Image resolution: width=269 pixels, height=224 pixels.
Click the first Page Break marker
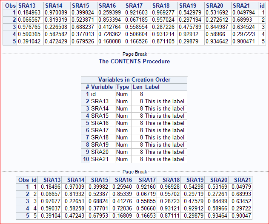point(134,54)
